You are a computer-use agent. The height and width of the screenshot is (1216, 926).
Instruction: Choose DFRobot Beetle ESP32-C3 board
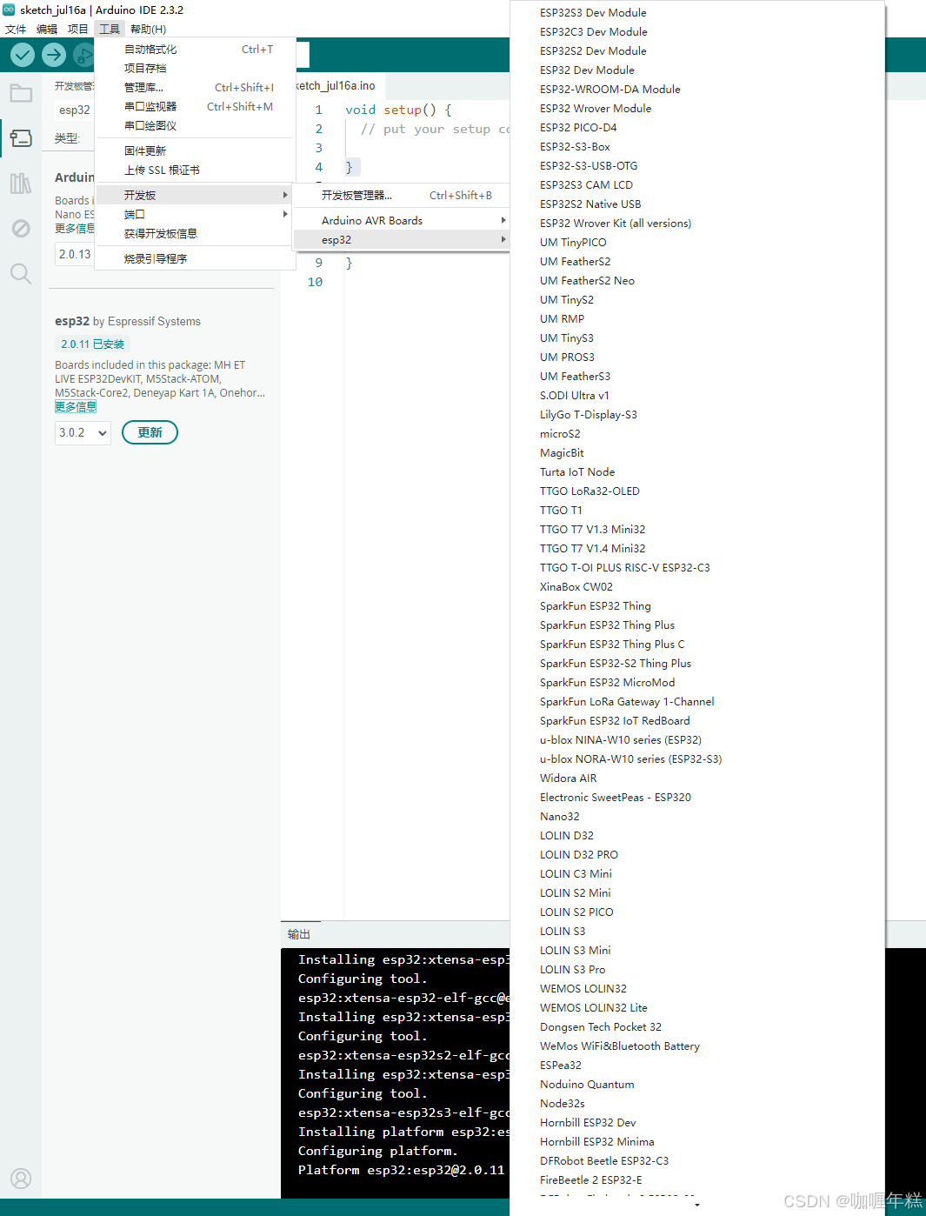coord(697,1161)
